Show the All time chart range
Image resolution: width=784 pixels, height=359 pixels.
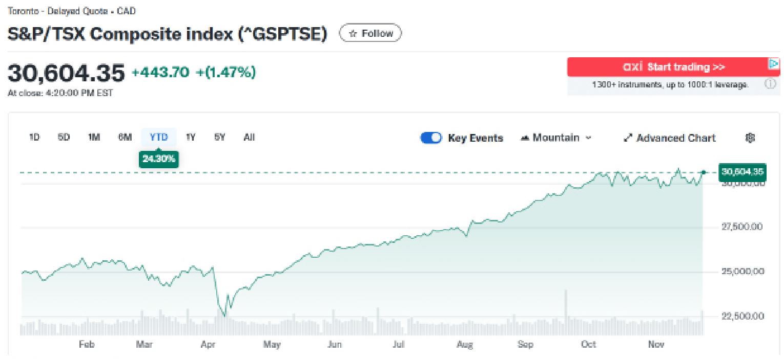coord(249,137)
